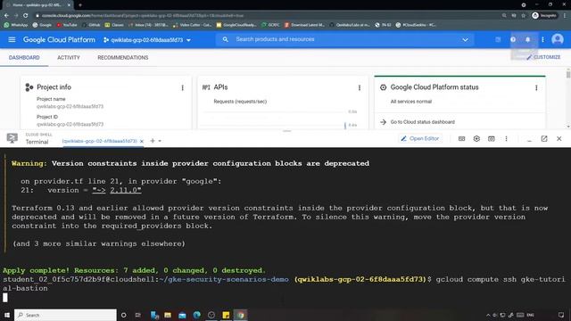
Task: Open the Windows Start menu
Action: click(x=6, y=315)
